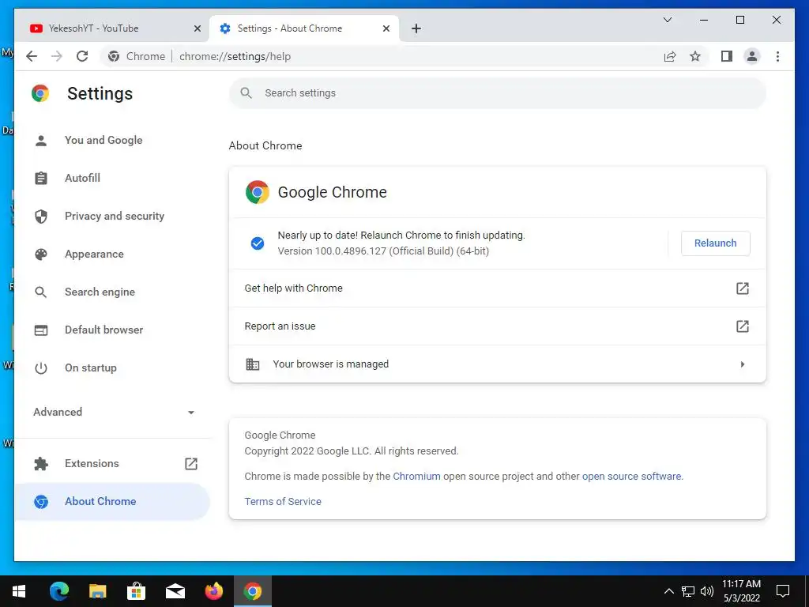Click the building icon for managed browser

(252, 364)
